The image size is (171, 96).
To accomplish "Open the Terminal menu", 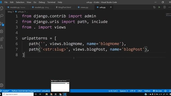I will point(51,2).
